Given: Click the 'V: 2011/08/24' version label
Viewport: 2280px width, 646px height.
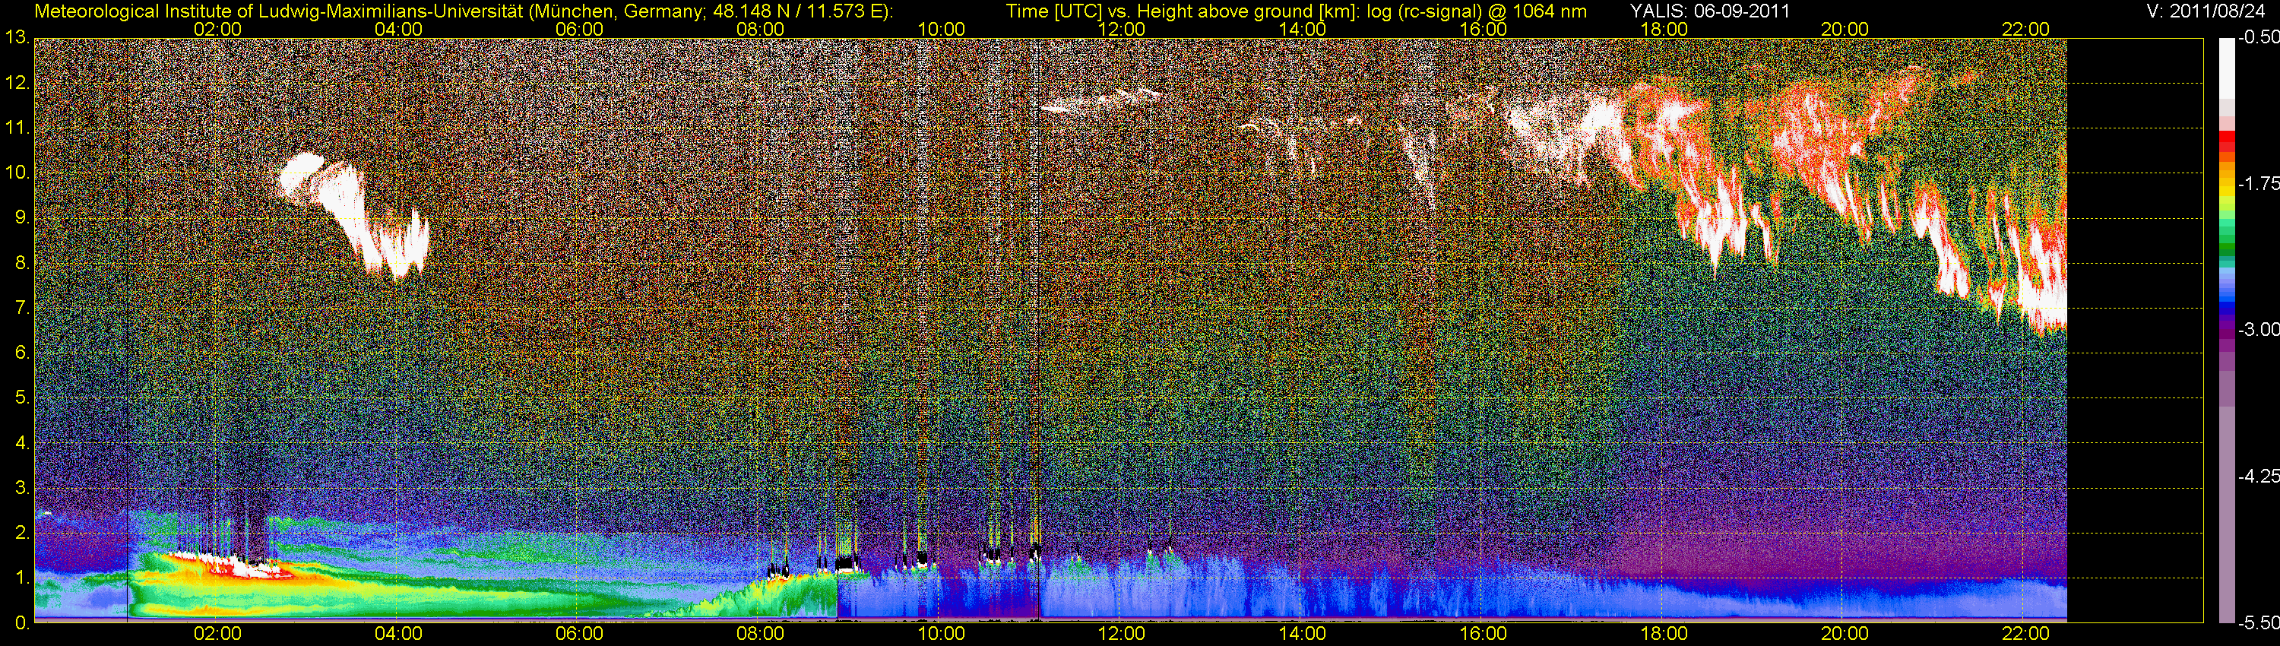Looking at the screenshot, I should point(2204,11).
